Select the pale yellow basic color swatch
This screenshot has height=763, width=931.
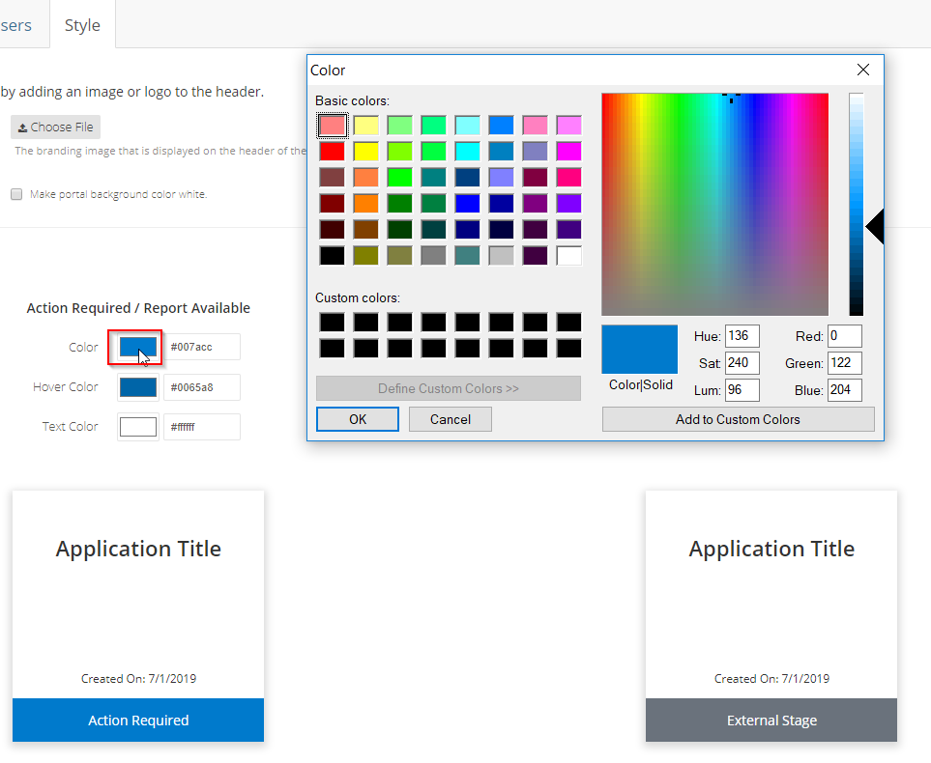coord(365,126)
